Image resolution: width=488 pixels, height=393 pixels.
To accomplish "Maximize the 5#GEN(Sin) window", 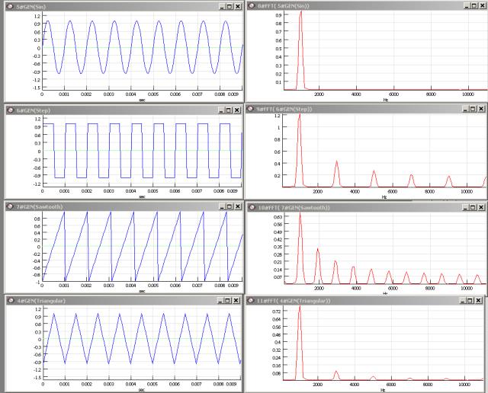I will [x=230, y=7].
